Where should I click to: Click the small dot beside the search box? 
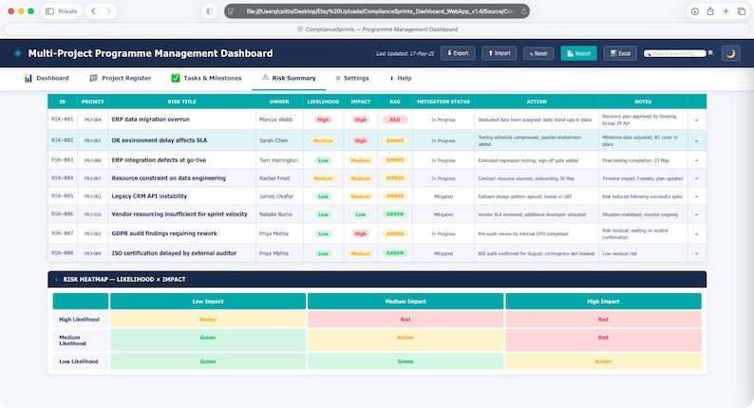coord(710,53)
